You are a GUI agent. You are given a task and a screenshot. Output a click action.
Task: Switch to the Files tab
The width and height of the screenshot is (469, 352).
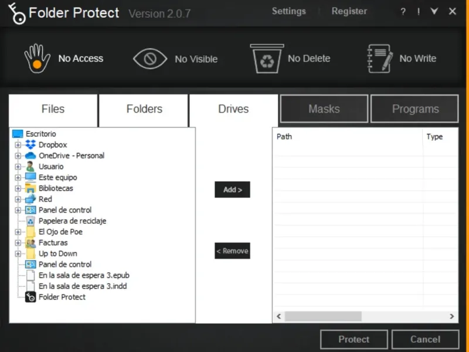point(53,110)
